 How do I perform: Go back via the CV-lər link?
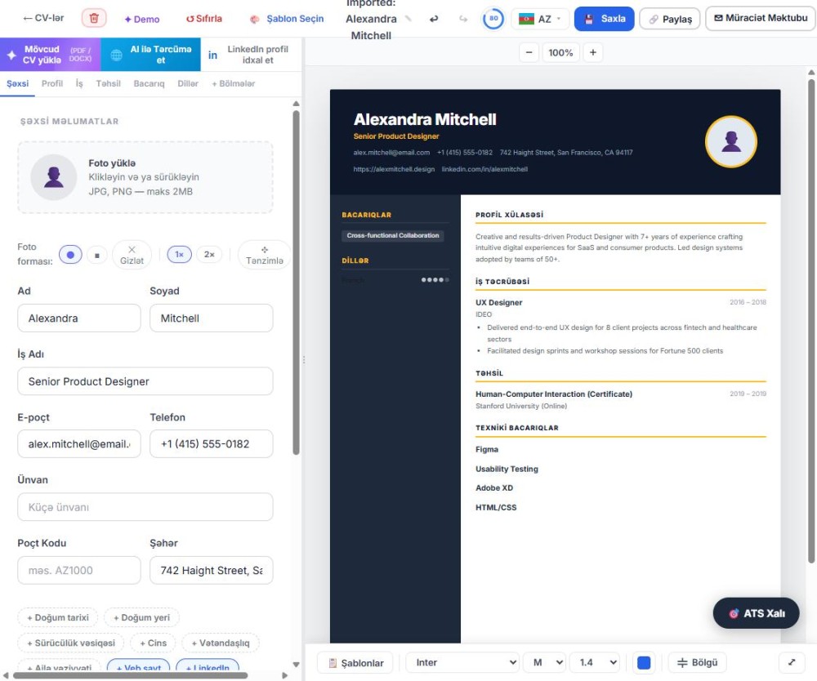tap(43, 18)
